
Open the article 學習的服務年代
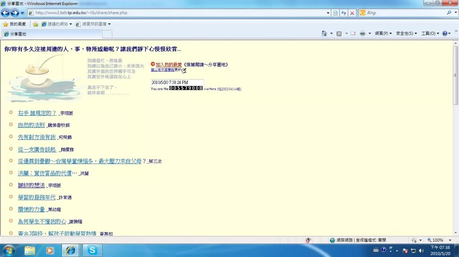point(37,198)
